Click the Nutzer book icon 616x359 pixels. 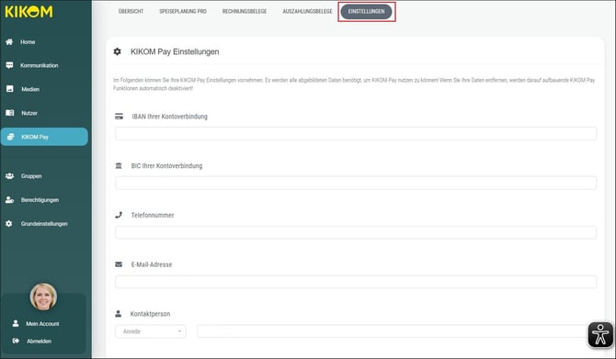click(10, 113)
